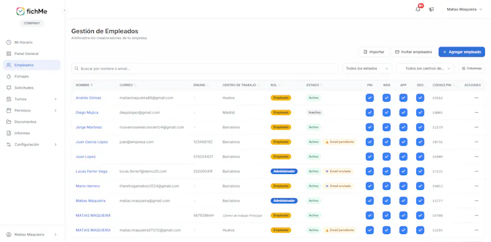Focus the Buscar por nombre o email field
The width and height of the screenshot is (491, 242).
[205, 69]
